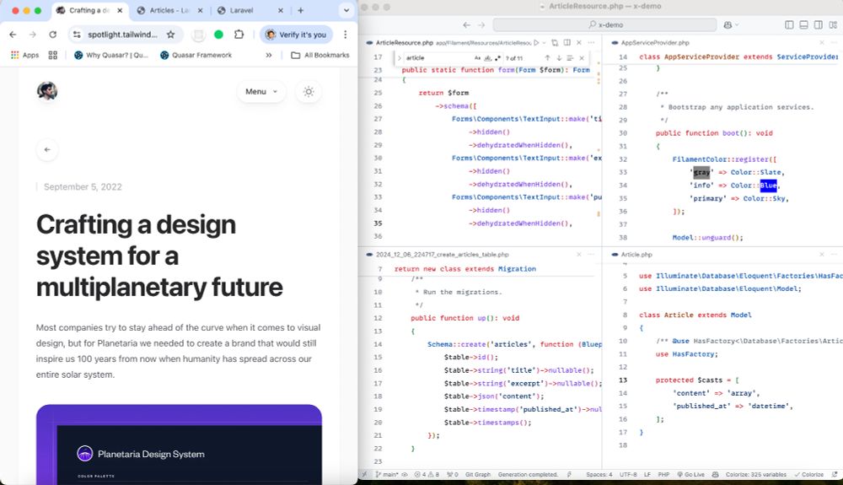Toggle primary sidebar in VS Code
This screenshot has height=485, width=843.
[x=789, y=24]
